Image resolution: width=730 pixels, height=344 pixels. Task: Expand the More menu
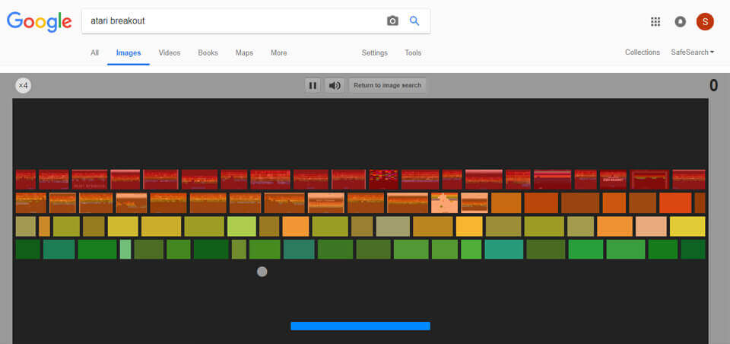tap(279, 53)
